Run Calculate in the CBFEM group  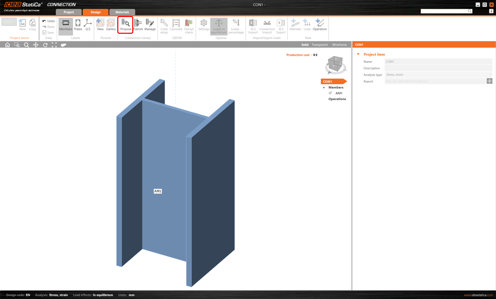(x=176, y=25)
